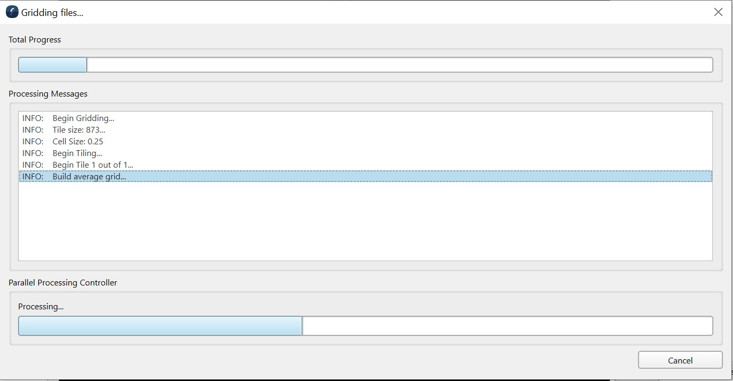Click filled section of the Processing progress bar
The image size is (733, 381).
tap(159, 326)
